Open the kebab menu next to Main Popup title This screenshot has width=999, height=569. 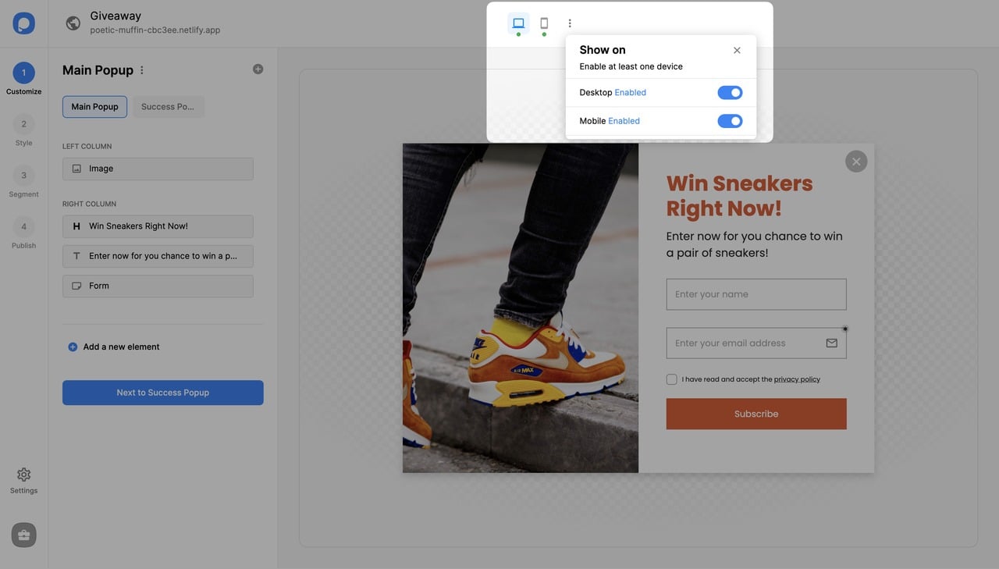pos(141,69)
